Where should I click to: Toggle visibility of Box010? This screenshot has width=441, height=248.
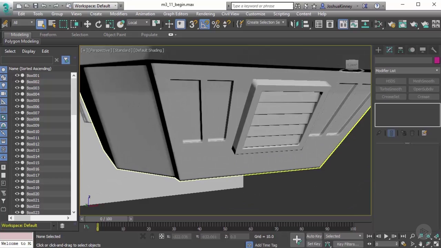pos(17,132)
